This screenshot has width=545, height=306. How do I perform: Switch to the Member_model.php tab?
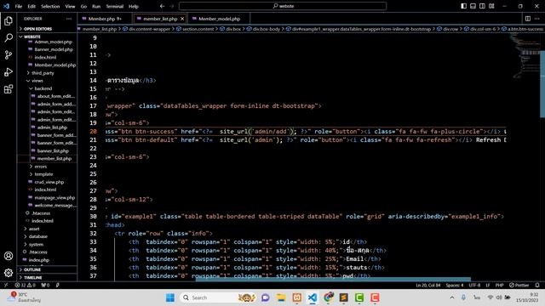click(x=220, y=19)
